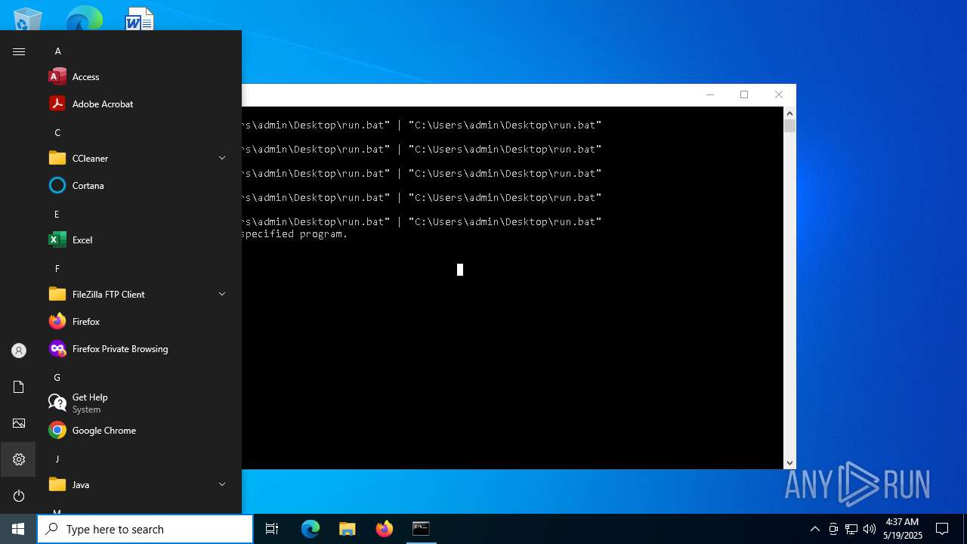
Task: Open the volume control in tray
Action: [870, 529]
